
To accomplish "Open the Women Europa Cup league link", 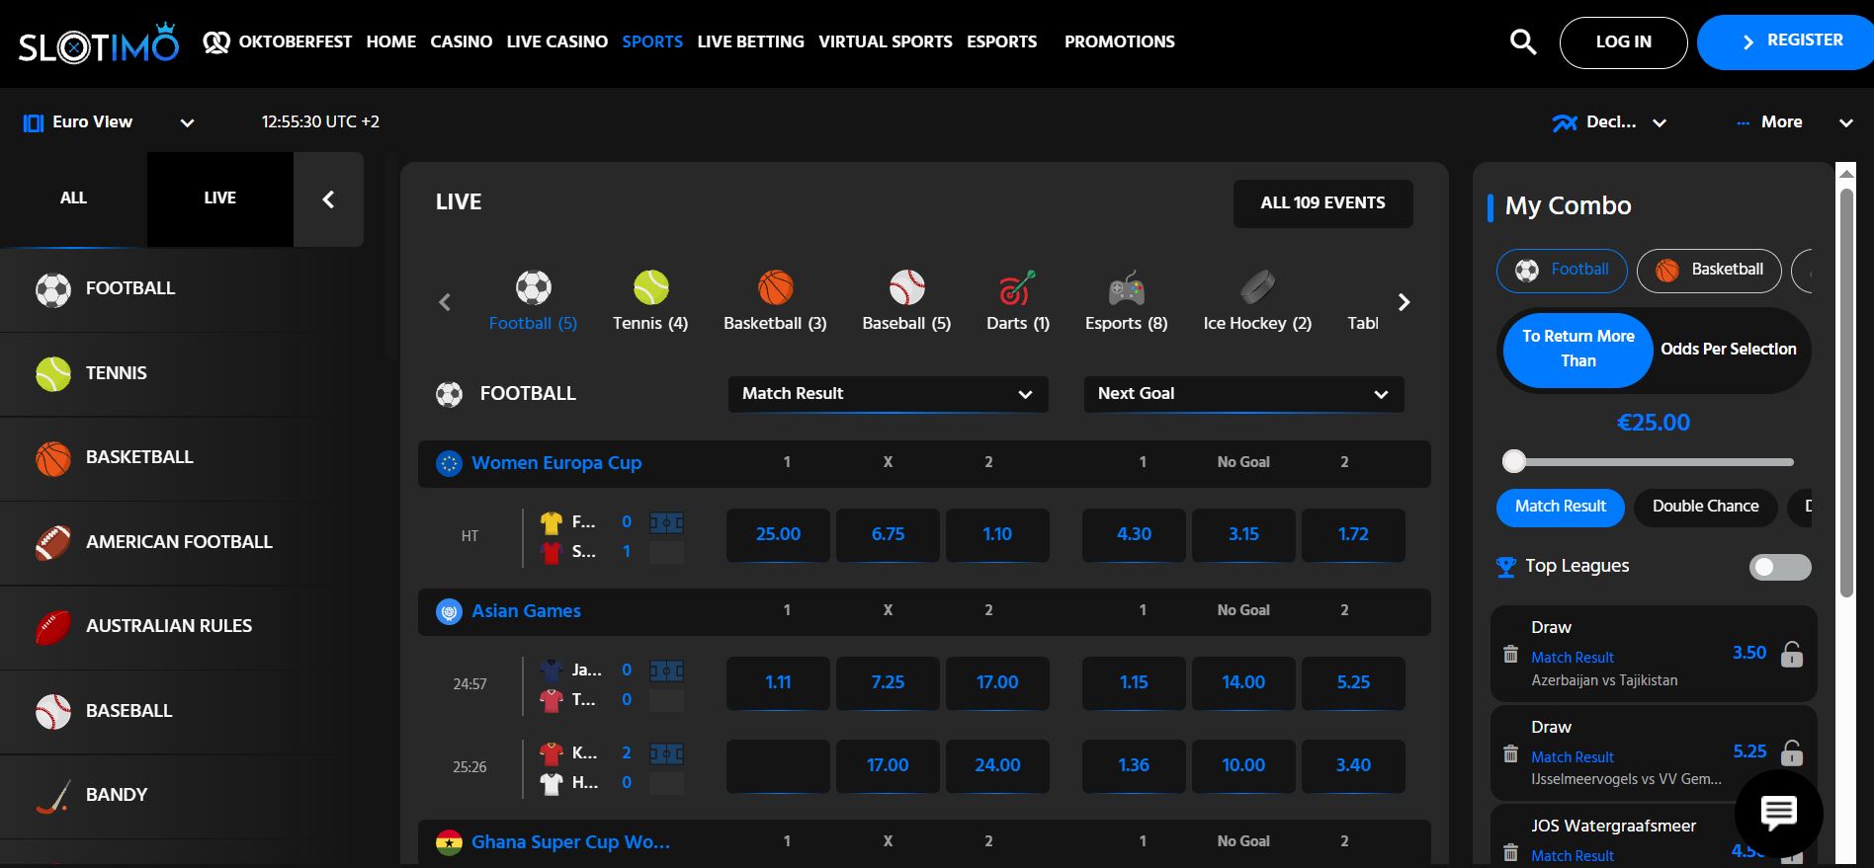I will point(556,463).
